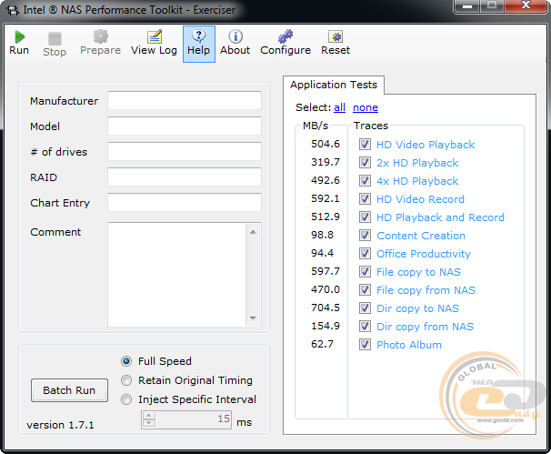
Task: Disable the Dir copy to NAS test
Action: point(365,308)
